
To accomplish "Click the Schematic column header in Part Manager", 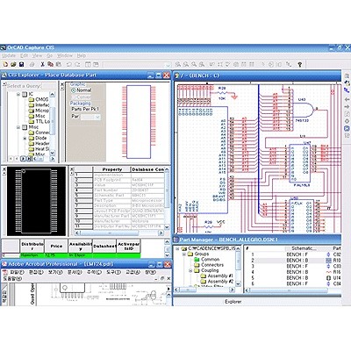I will click(x=304, y=248).
